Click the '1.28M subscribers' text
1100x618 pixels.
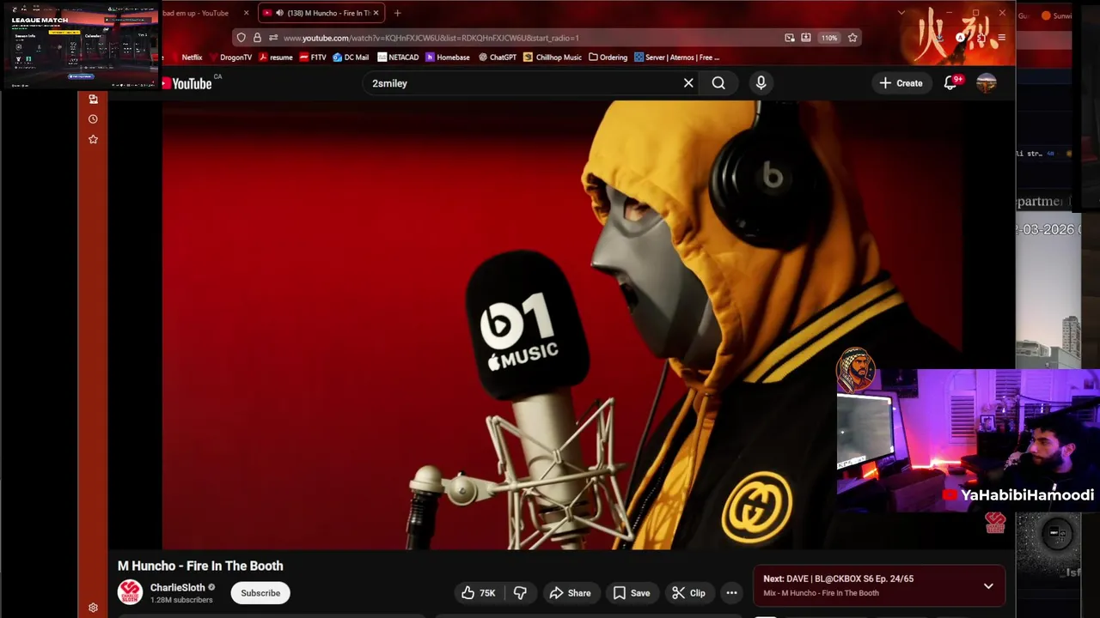pyautogui.click(x=181, y=600)
